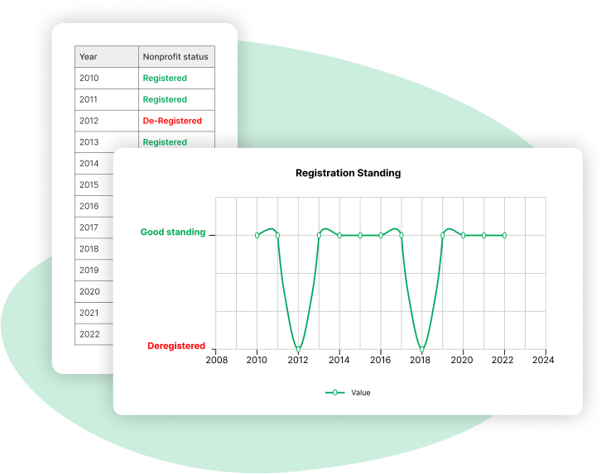Image resolution: width=606 pixels, height=474 pixels.
Task: Click the Nonprofit status column header
Action: click(176, 57)
